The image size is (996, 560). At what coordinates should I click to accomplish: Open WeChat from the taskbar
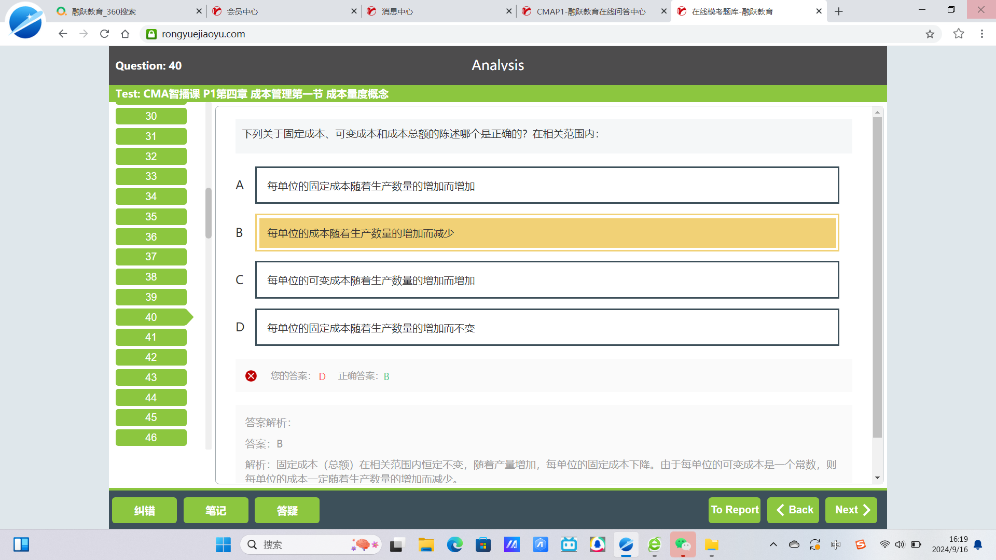[x=683, y=544]
